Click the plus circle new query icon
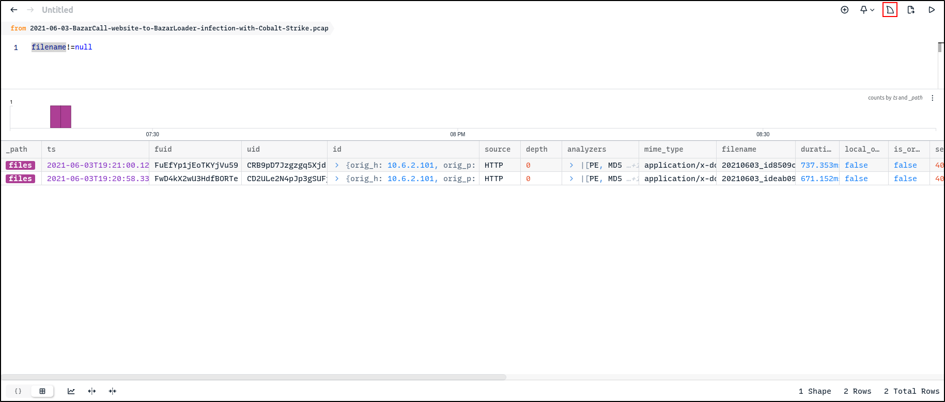The image size is (945, 402). 845,10
